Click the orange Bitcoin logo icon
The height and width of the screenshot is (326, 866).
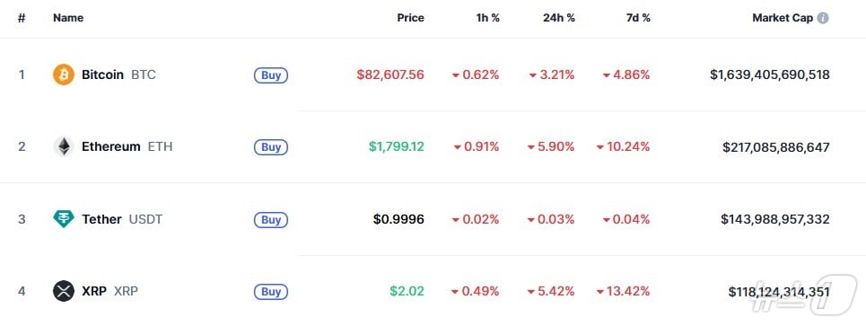click(x=64, y=75)
